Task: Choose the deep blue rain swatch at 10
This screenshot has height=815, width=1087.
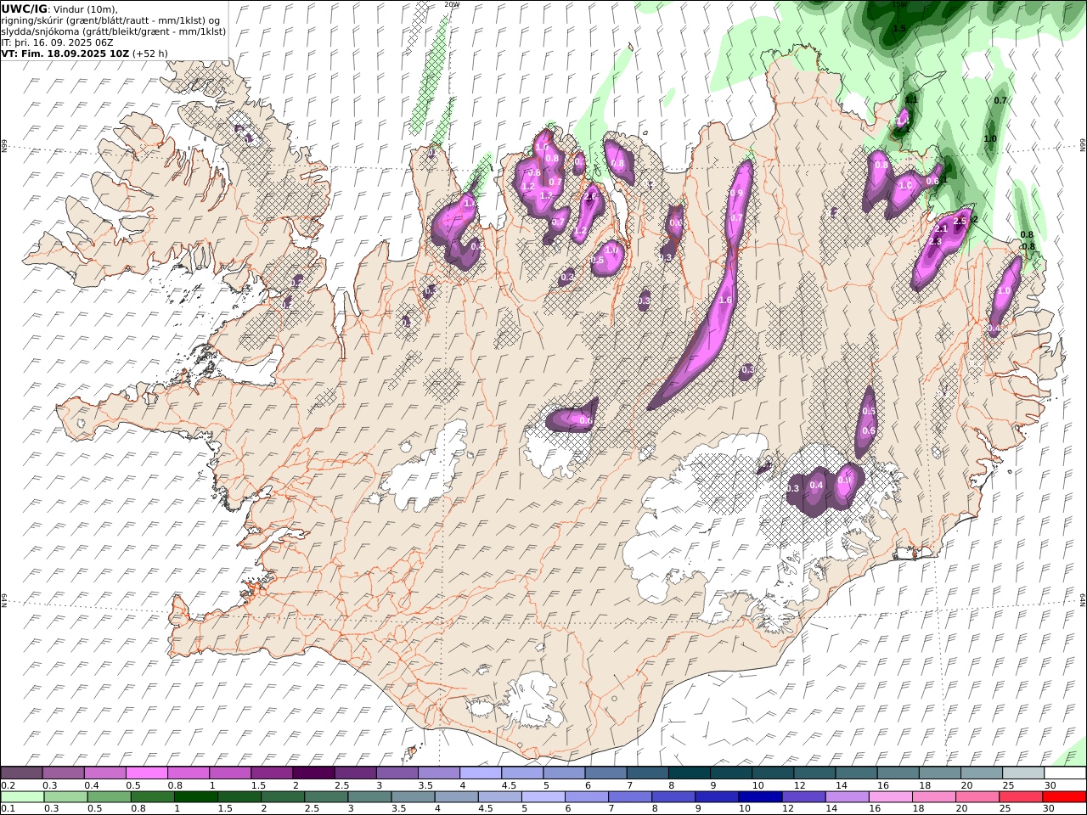Action: pos(759,796)
